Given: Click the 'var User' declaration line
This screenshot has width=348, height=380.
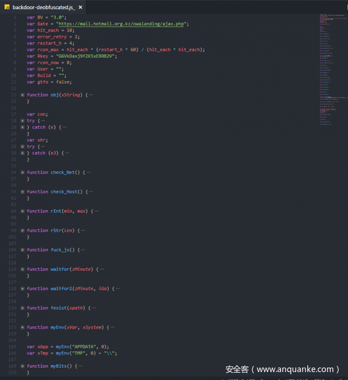Looking at the screenshot, I should (45, 69).
